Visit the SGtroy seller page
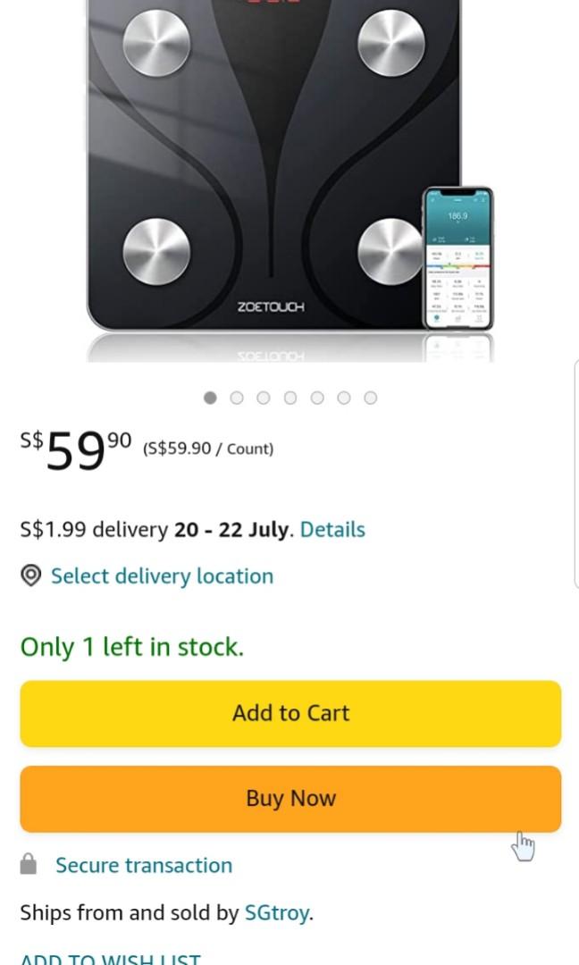579x965 pixels. click(x=277, y=913)
